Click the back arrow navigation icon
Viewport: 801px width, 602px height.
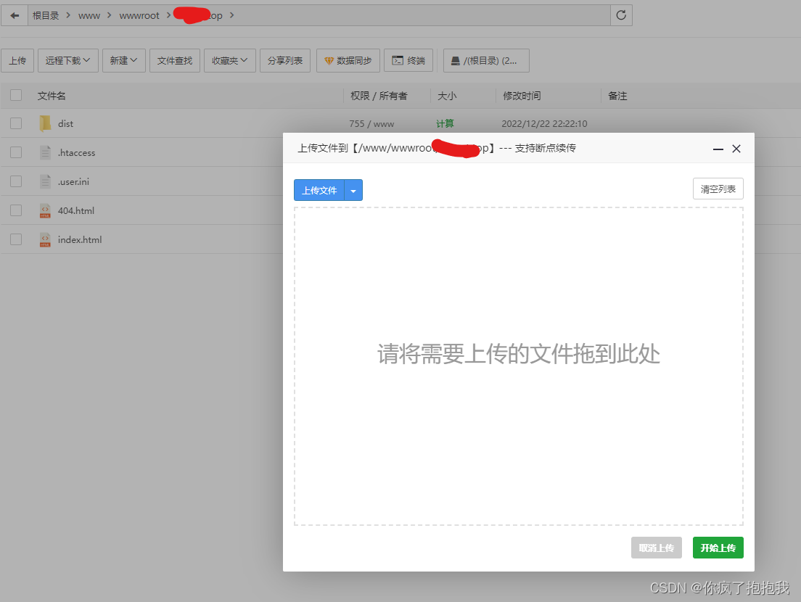pyautogui.click(x=15, y=15)
